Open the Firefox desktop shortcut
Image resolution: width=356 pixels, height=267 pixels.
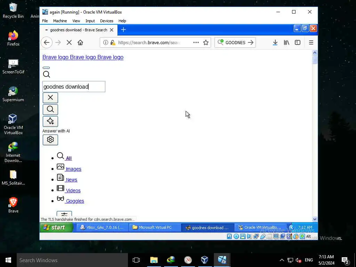pyautogui.click(x=13, y=38)
